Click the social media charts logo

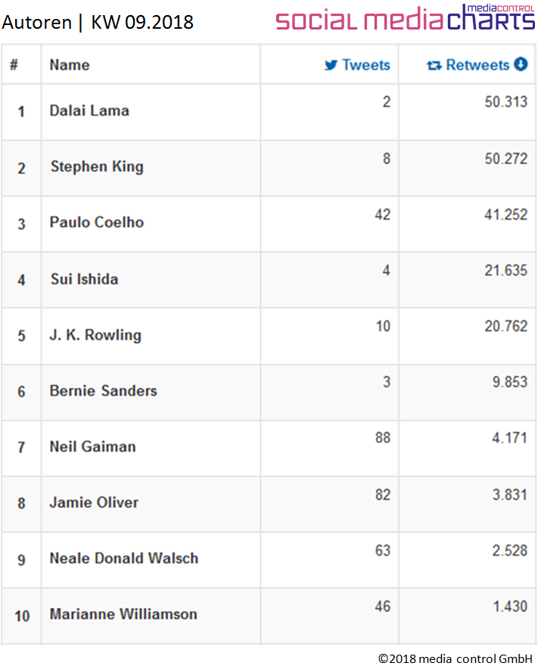click(x=405, y=18)
